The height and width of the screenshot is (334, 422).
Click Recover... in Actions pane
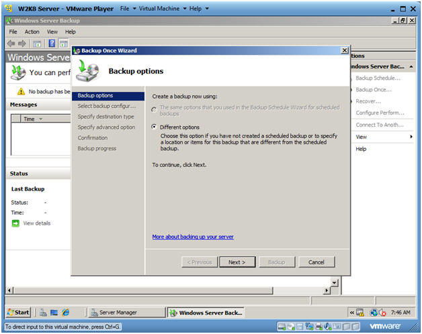(x=368, y=101)
